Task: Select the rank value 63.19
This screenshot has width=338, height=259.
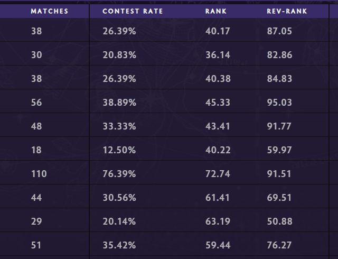Action: pyautogui.click(x=218, y=221)
